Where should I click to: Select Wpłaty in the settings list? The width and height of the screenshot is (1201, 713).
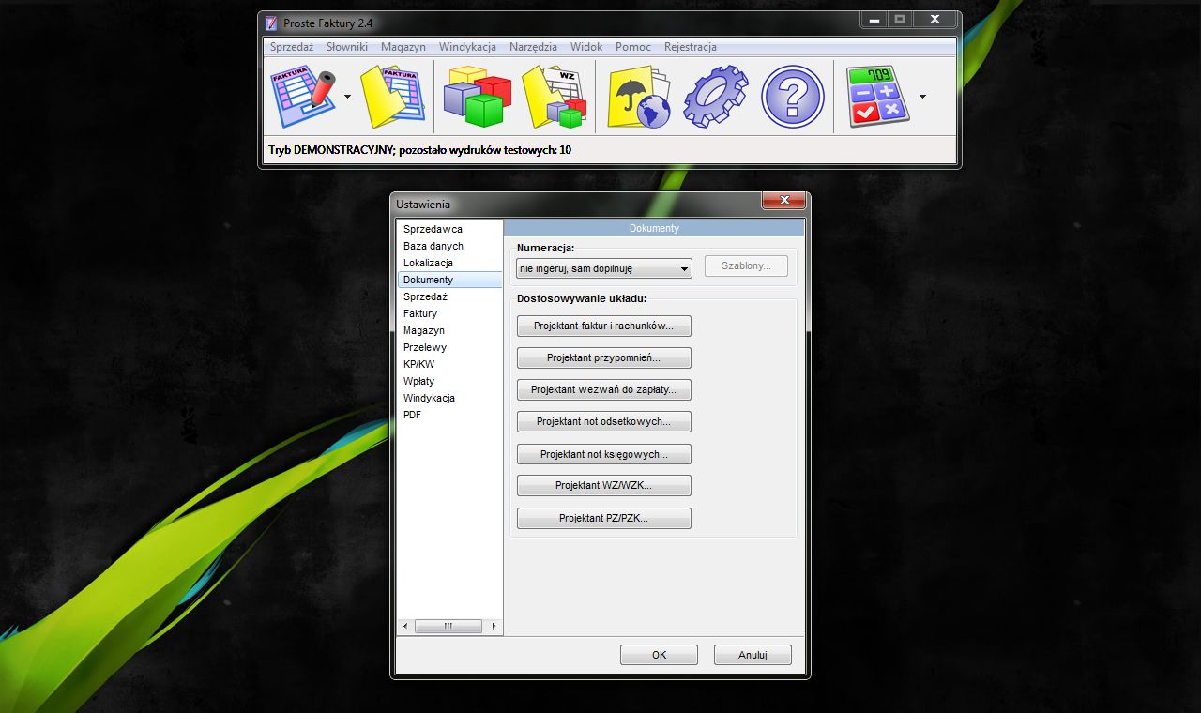coord(449,381)
